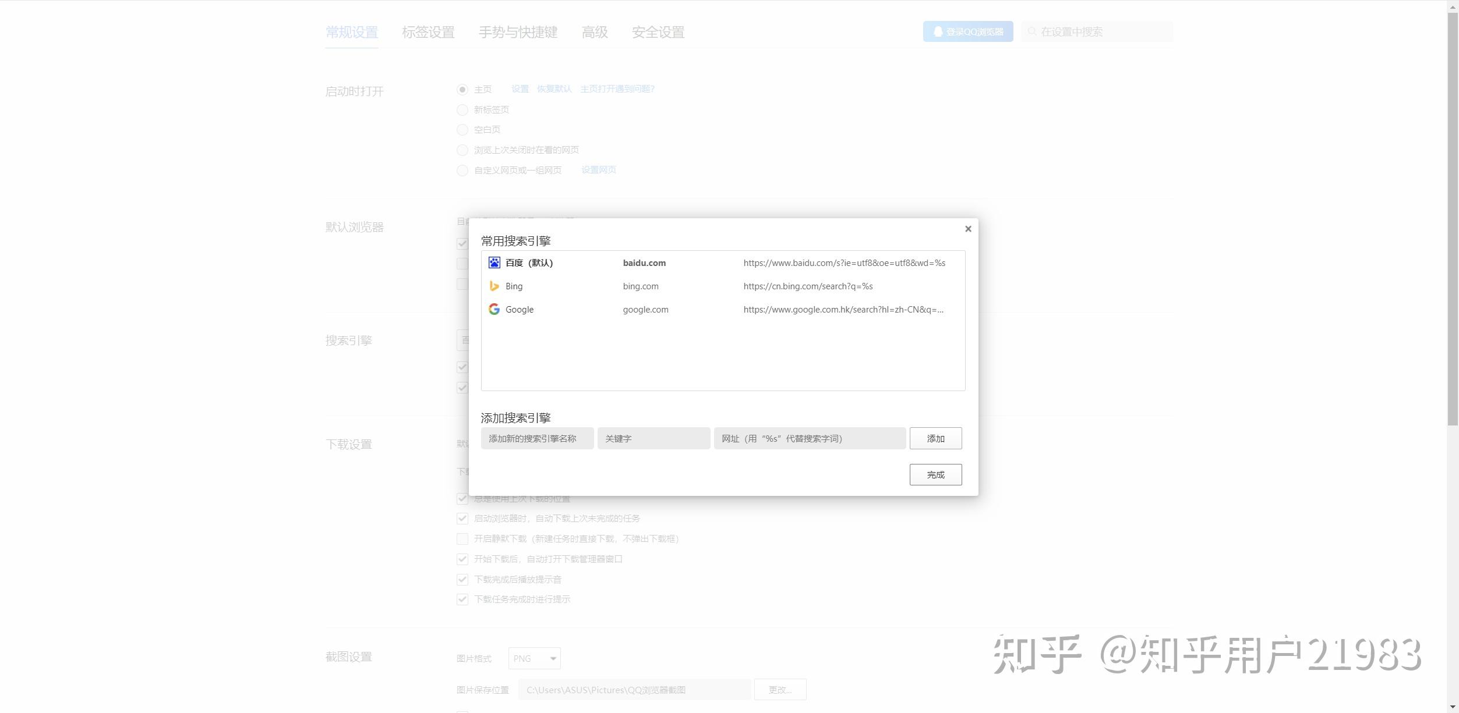Click the google.com.hk search URL text
The width and height of the screenshot is (1459, 713).
tap(843, 310)
